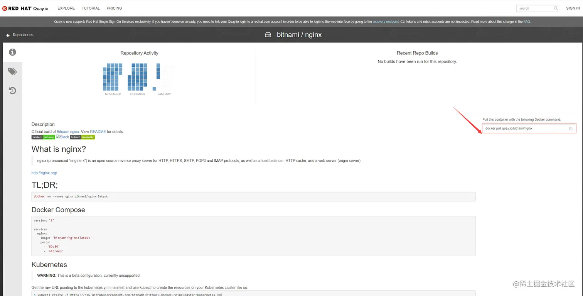
Task: Visit the http://nginx.org/ link
Action: (44, 173)
